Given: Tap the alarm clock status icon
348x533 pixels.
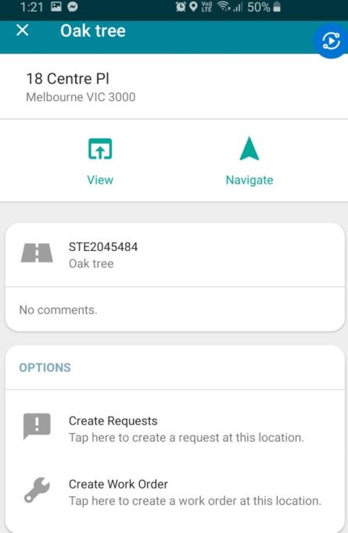Looking at the screenshot, I should pos(181,6).
